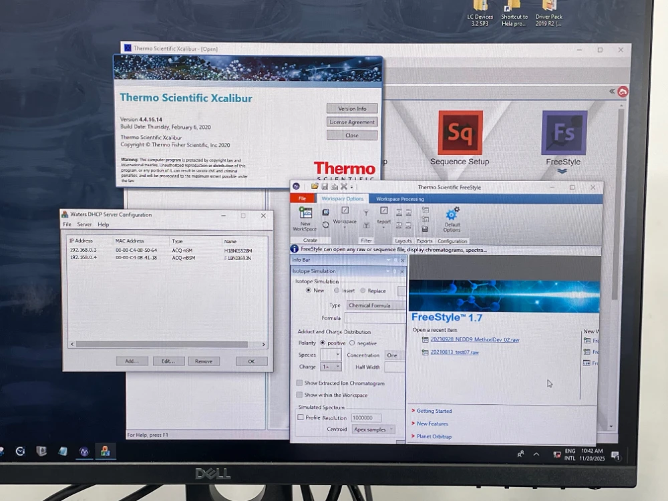This screenshot has height=501, width=668.
Task: Click the Version Info button
Action: coord(351,109)
